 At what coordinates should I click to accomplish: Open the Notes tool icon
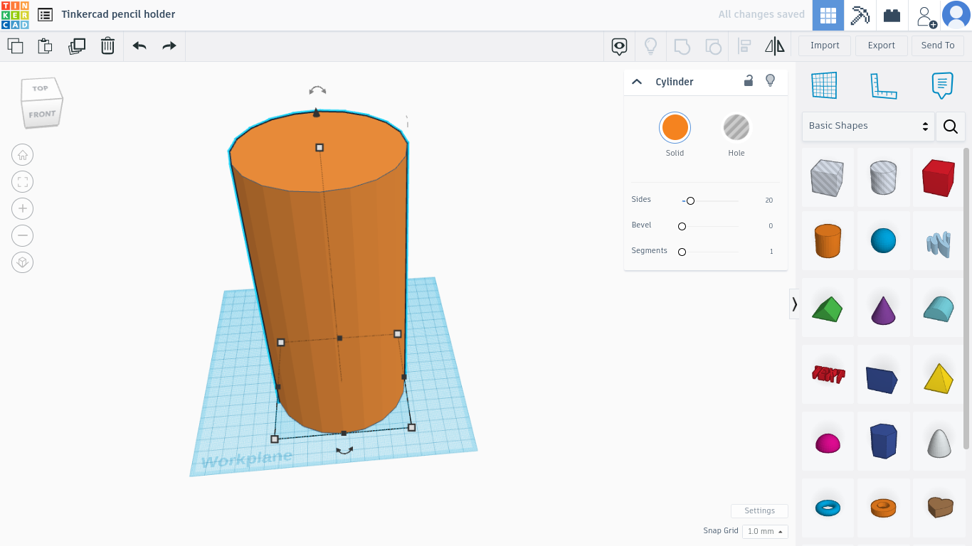click(942, 85)
